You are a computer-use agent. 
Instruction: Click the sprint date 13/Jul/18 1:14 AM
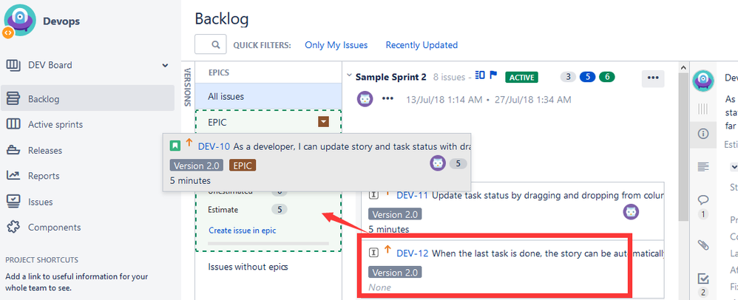(x=444, y=100)
